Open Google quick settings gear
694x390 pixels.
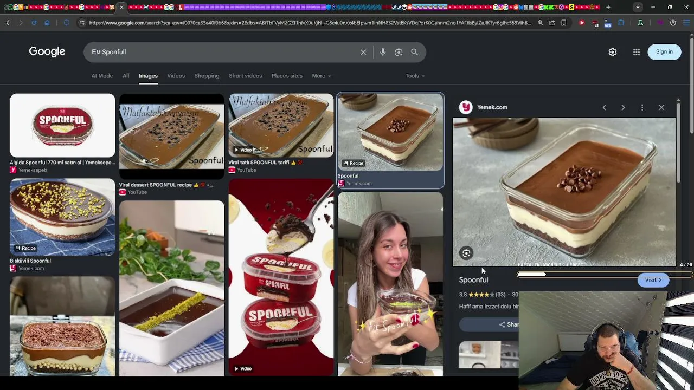(613, 52)
